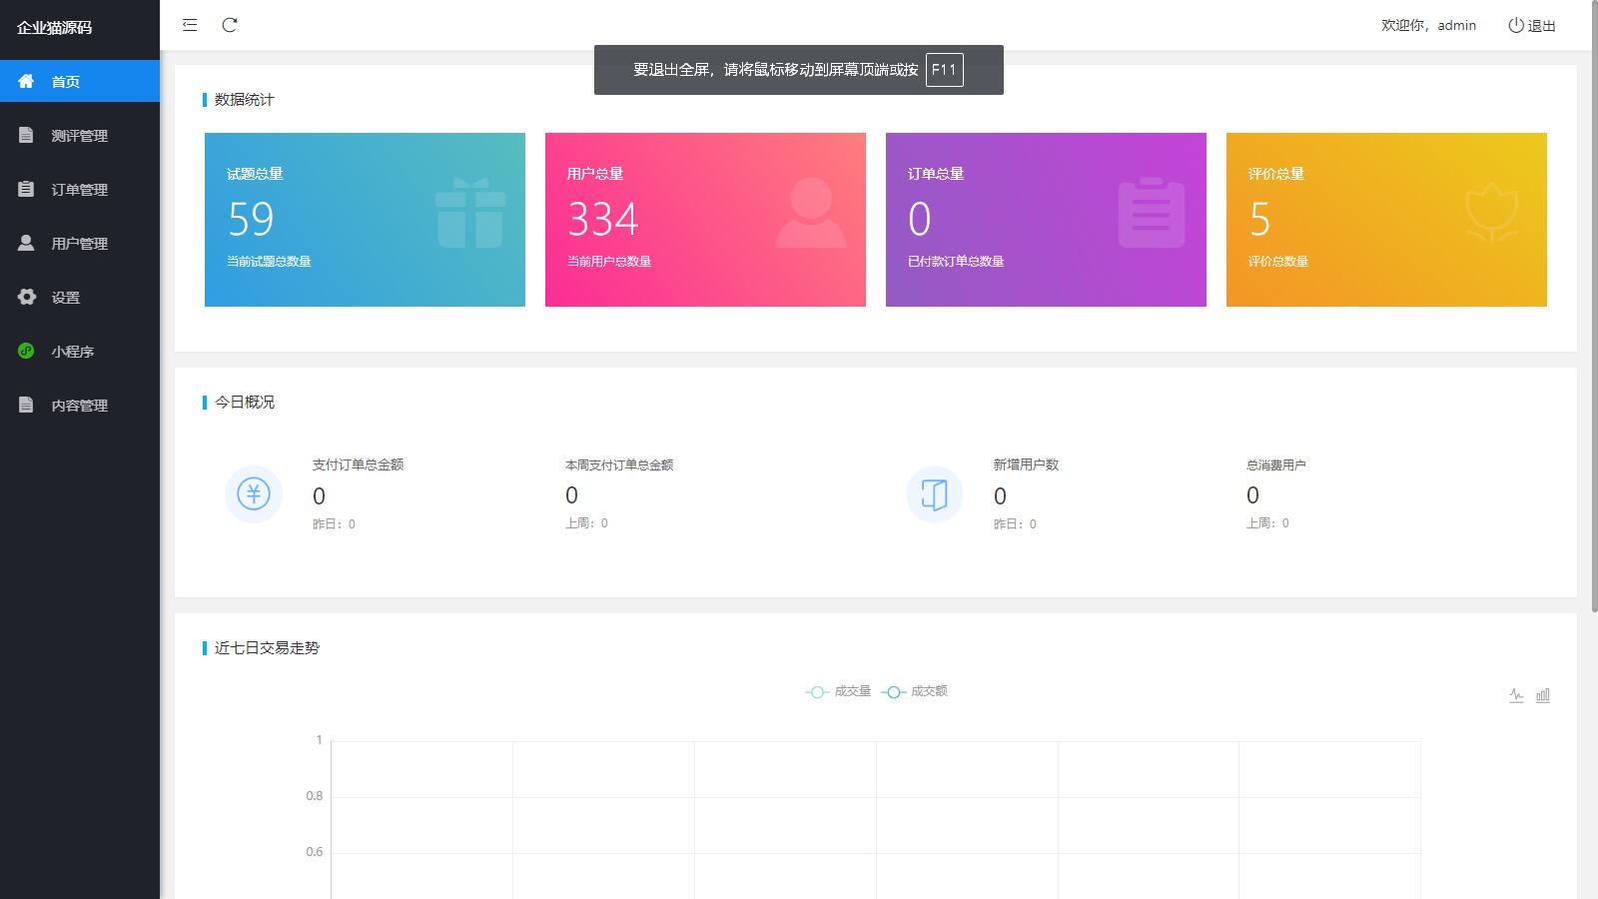Screen dimensions: 1598x899
Task: Click the power icon to log out
Action: coord(1516,25)
